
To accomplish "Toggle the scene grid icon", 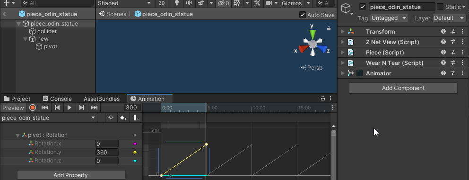I will [237, 3].
